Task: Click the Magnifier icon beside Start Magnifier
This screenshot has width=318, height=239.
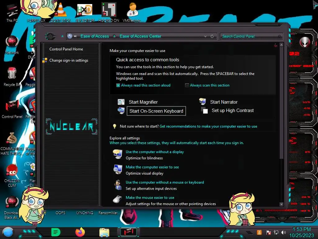Action: [121, 102]
